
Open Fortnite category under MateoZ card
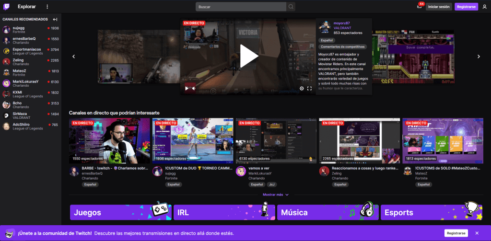[x=421, y=178]
